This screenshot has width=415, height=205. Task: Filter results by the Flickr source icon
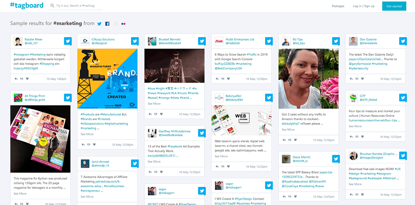point(123,24)
